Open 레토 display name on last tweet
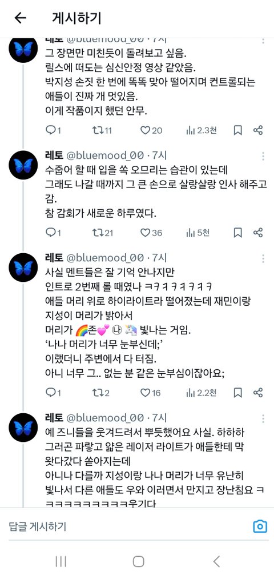Screen dimensions: 274x579 pos(54,418)
